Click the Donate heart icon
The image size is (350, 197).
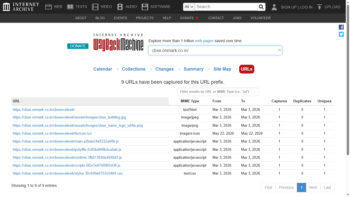(197, 18)
